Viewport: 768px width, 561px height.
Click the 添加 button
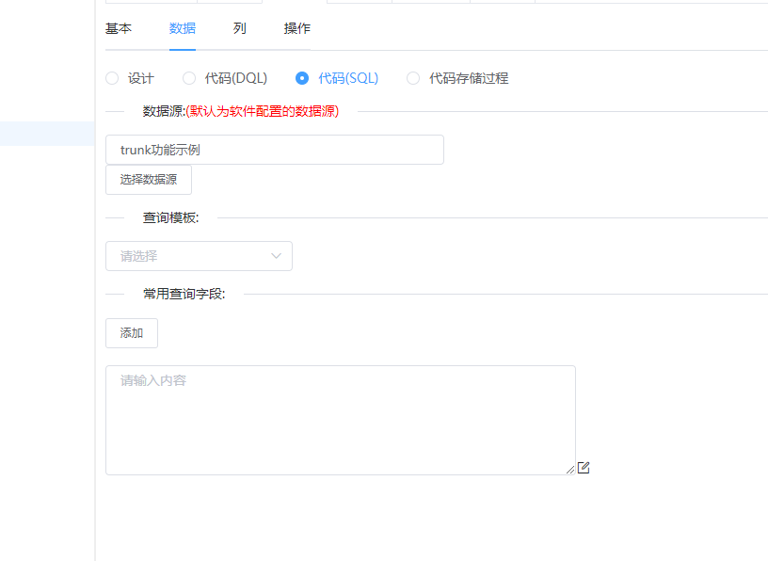pos(132,333)
